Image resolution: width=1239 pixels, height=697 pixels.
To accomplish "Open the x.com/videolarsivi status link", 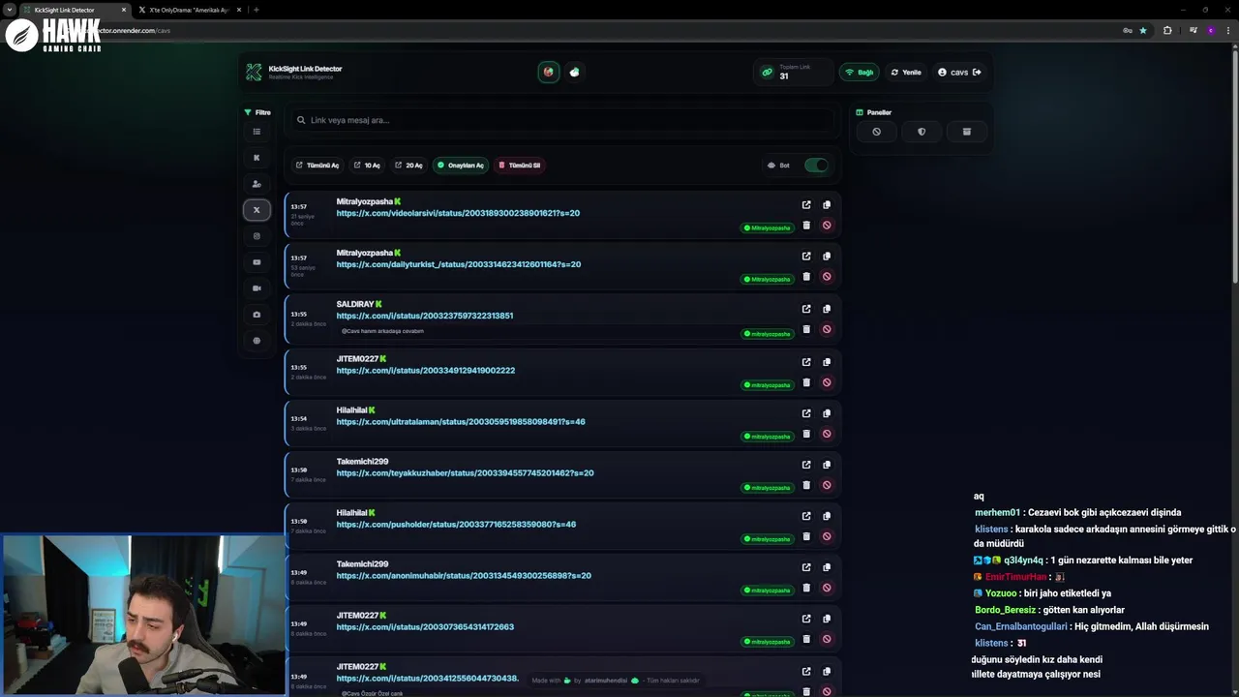I will click(x=458, y=213).
